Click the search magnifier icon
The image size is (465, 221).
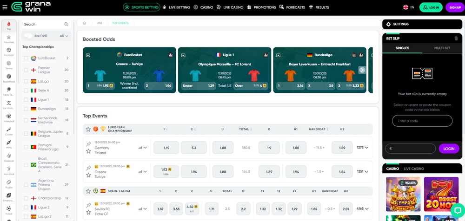point(66,24)
